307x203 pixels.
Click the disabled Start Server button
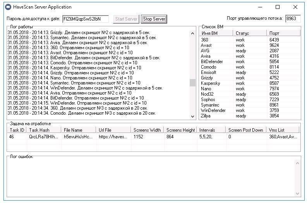[x=126, y=19]
